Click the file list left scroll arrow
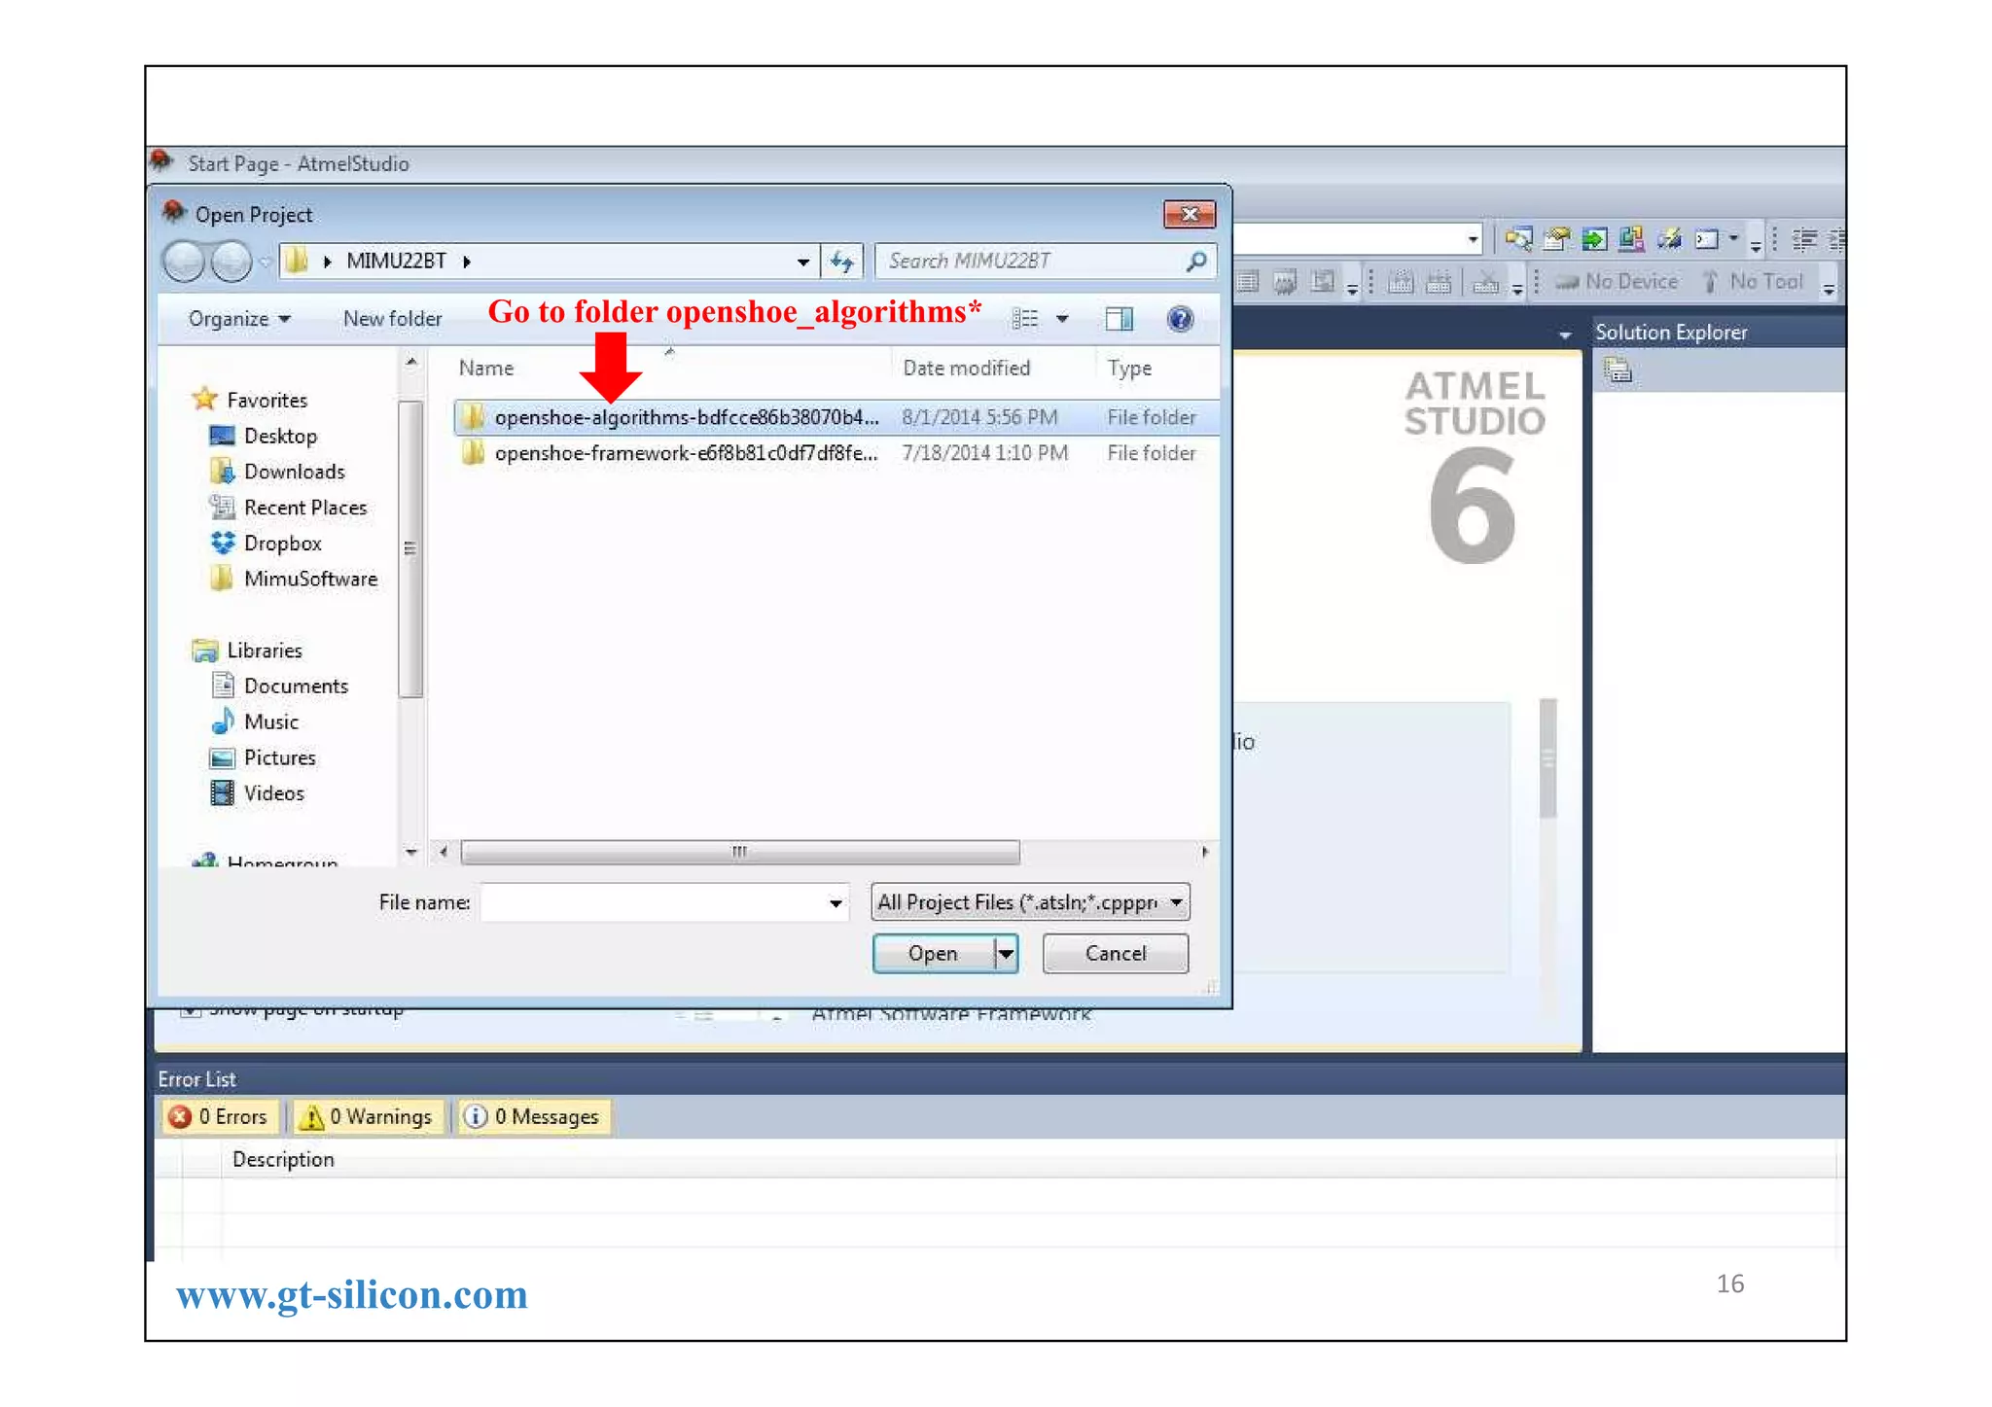This screenshot has width=1992, height=1407. (444, 852)
